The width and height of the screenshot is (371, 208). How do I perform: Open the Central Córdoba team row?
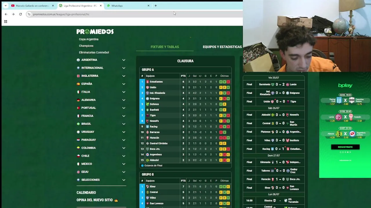(185, 143)
